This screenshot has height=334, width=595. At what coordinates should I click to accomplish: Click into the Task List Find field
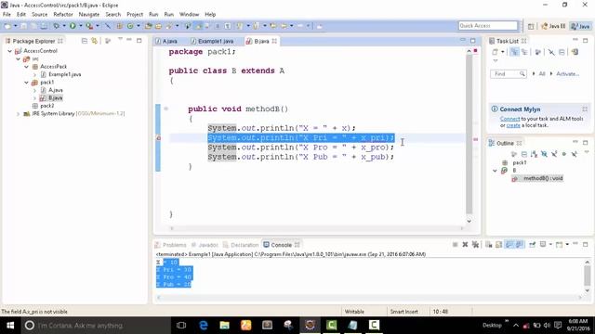tap(508, 73)
